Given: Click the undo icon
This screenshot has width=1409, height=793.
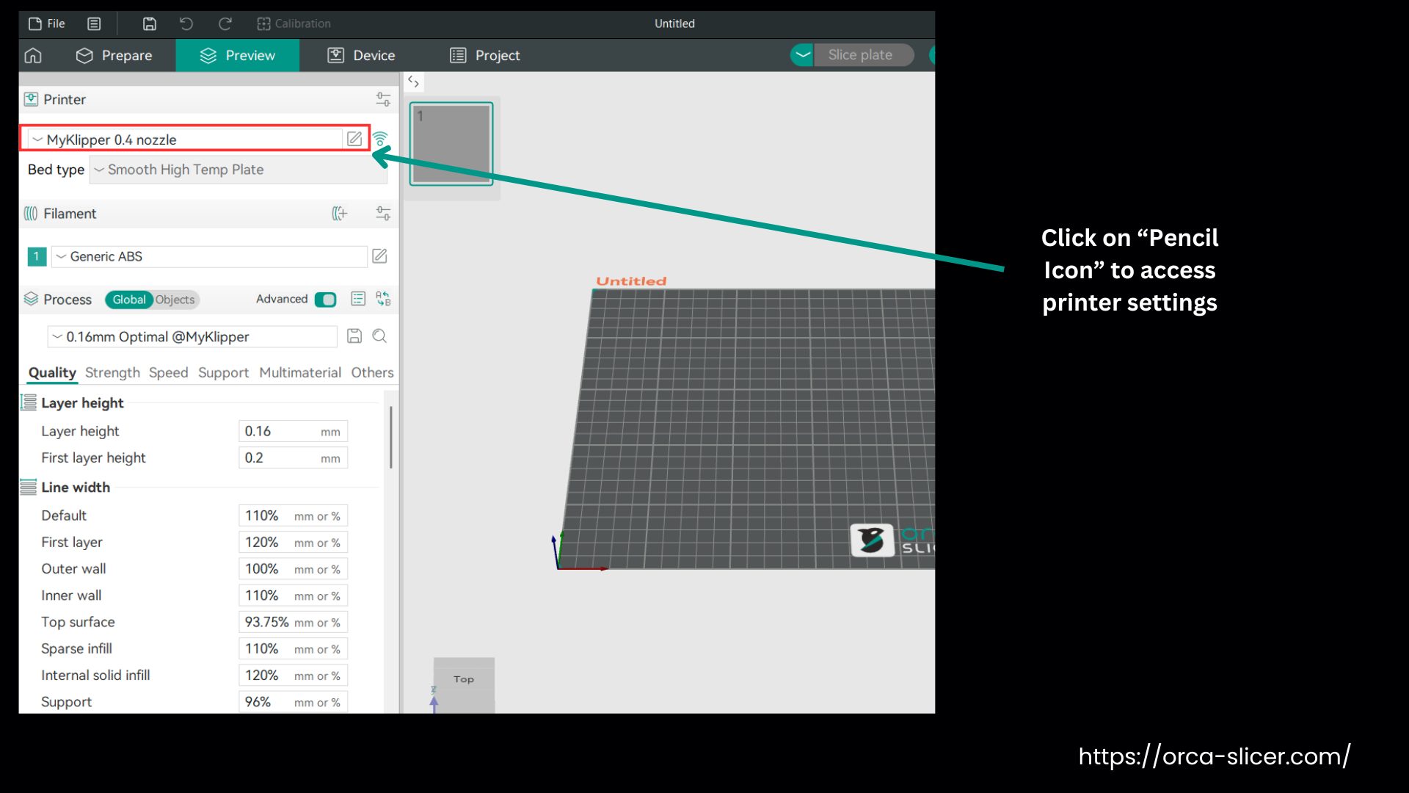Looking at the screenshot, I should (x=186, y=23).
